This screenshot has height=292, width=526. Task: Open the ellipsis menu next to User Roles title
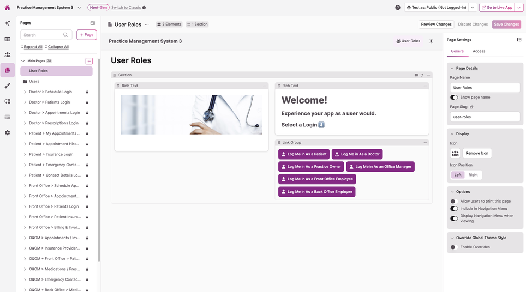[147, 24]
